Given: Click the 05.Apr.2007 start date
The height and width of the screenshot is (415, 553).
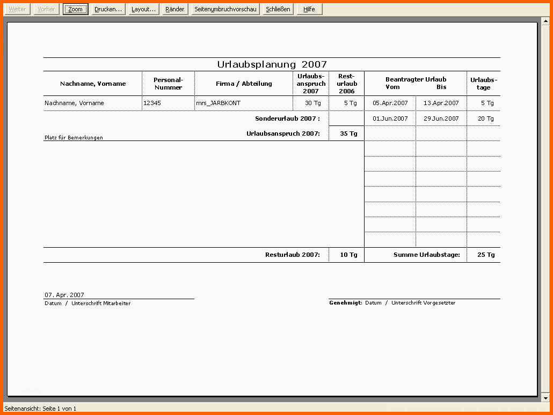Looking at the screenshot, I should [x=390, y=103].
